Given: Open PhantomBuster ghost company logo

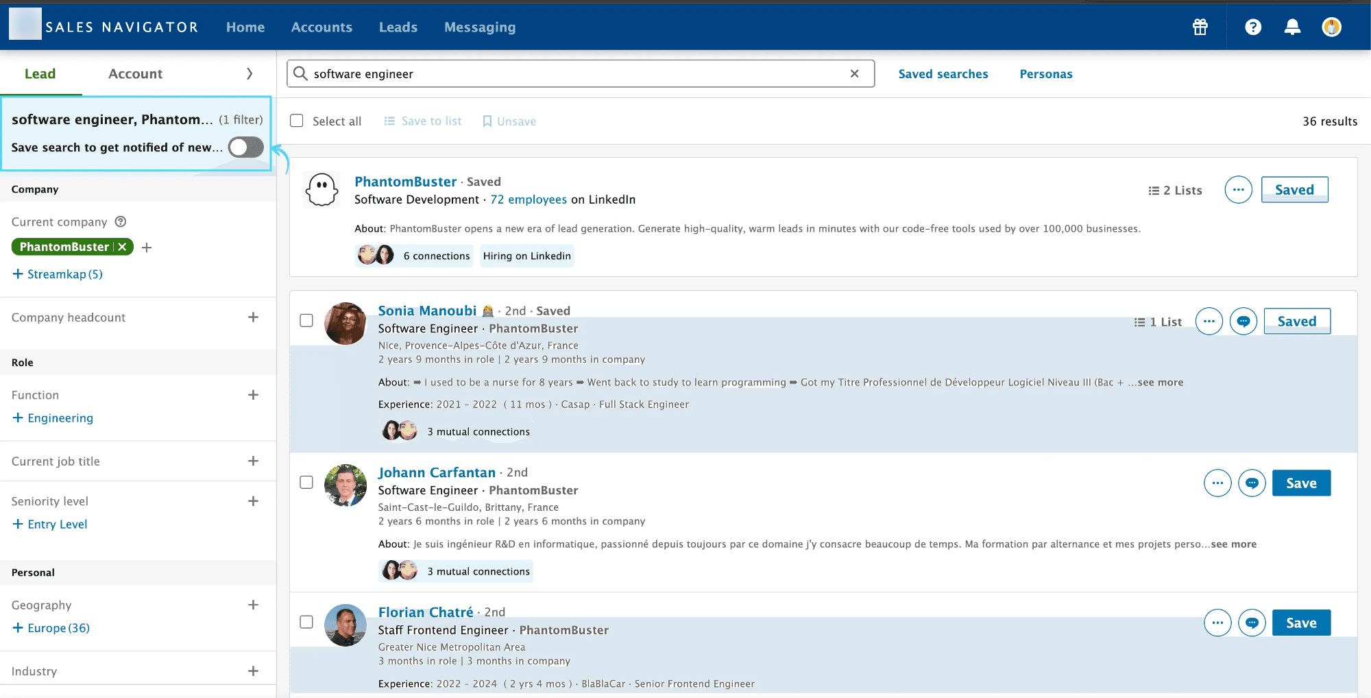Looking at the screenshot, I should (321, 190).
